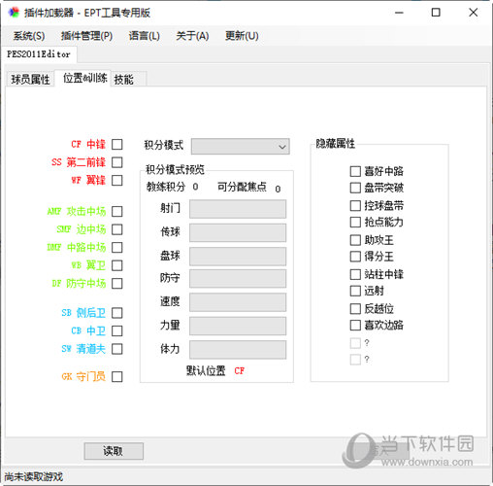Click the 防守 value field
Viewport: 493px width, 486px height.
[x=238, y=279]
